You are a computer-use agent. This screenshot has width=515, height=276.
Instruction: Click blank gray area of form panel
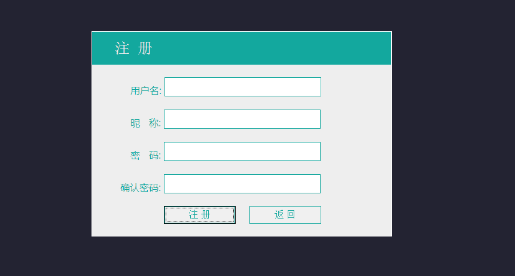[356, 148]
